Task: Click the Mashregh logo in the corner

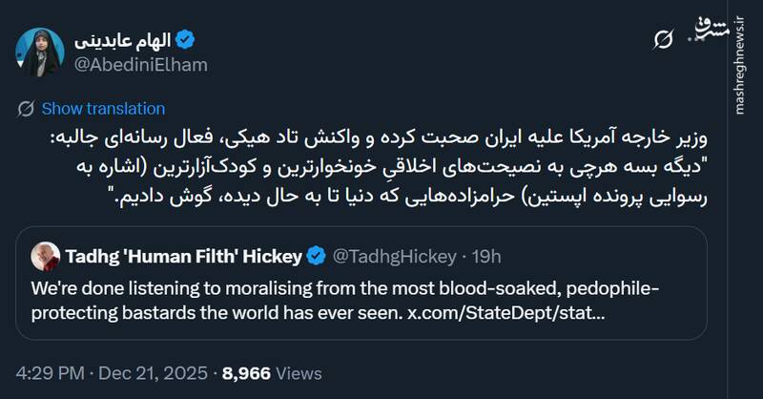Action: click(717, 27)
